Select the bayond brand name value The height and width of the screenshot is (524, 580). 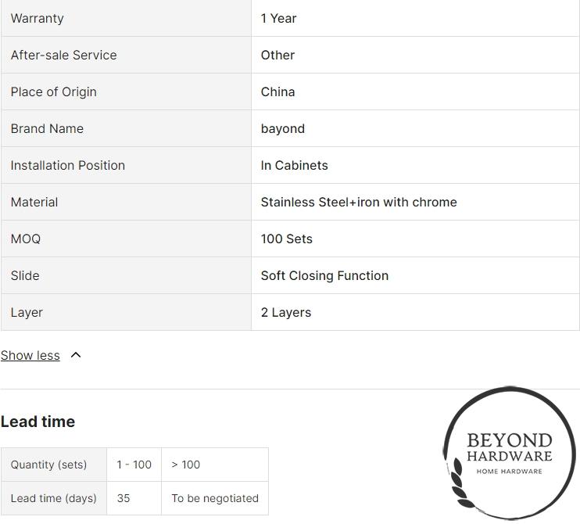(x=283, y=129)
